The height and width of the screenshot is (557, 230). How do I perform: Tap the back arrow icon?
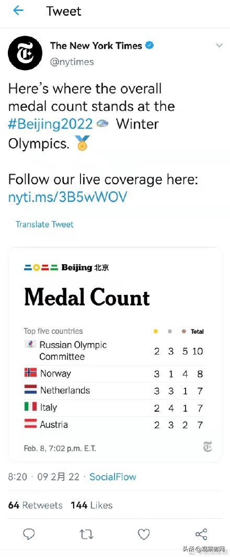tap(18, 10)
